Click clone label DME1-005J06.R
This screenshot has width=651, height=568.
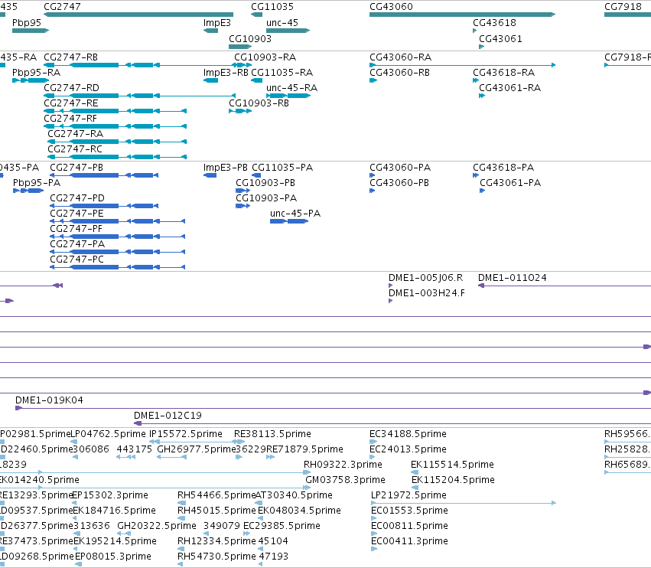click(x=425, y=278)
